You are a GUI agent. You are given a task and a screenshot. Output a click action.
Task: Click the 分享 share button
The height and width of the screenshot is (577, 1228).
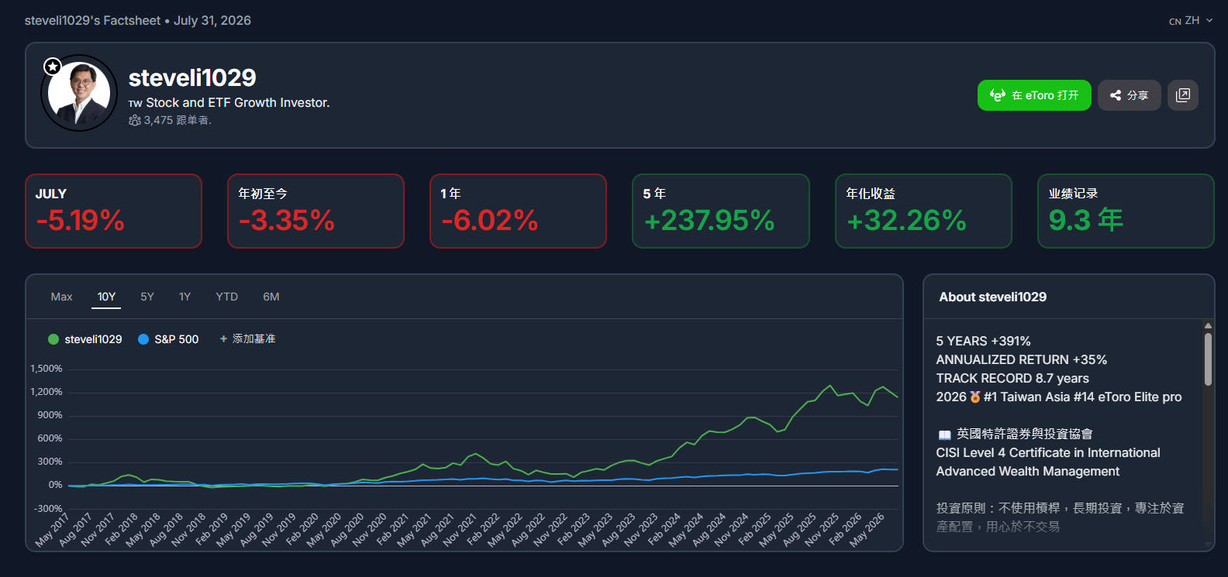pyautogui.click(x=1130, y=95)
